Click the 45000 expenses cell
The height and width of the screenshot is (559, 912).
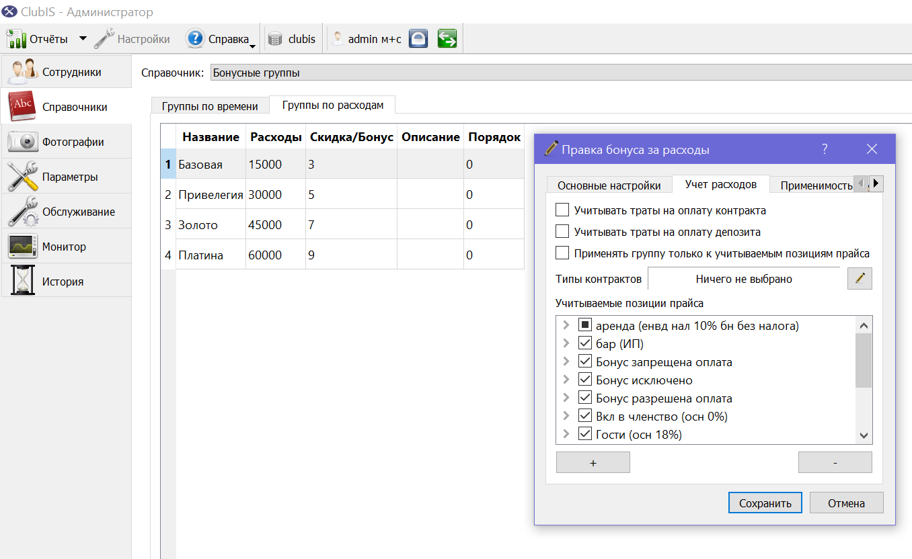coord(276,224)
